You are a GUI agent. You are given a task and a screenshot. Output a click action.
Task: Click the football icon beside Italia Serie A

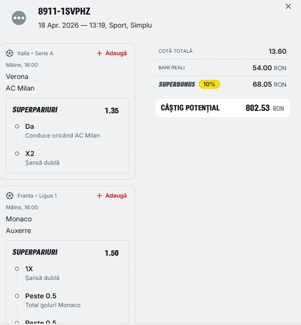point(10,53)
